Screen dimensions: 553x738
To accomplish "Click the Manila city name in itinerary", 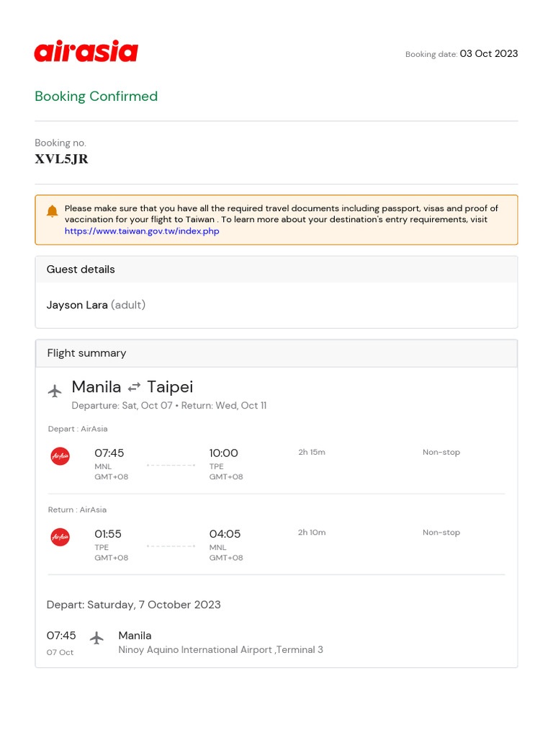I will [x=135, y=636].
